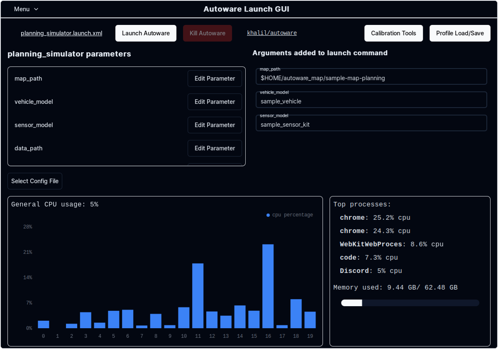Click the memory usage progress bar
498x349 pixels.
click(410, 303)
